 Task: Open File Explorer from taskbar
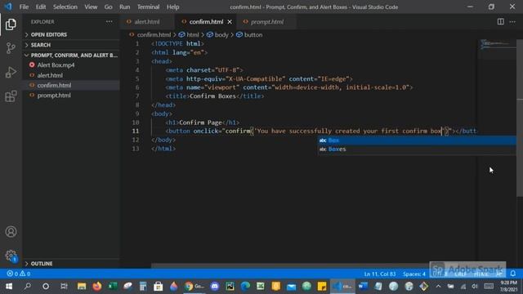coord(82,287)
